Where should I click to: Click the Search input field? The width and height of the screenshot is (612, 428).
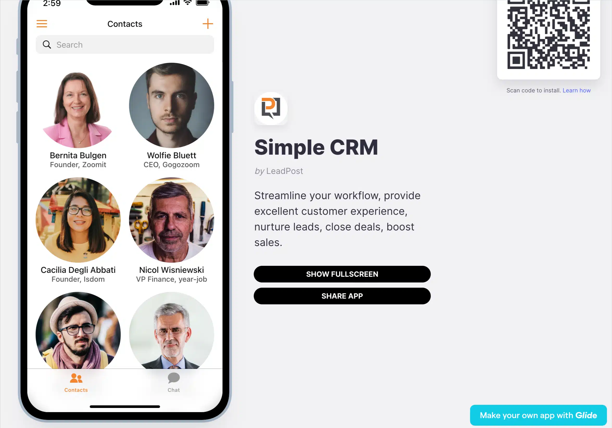click(x=125, y=45)
